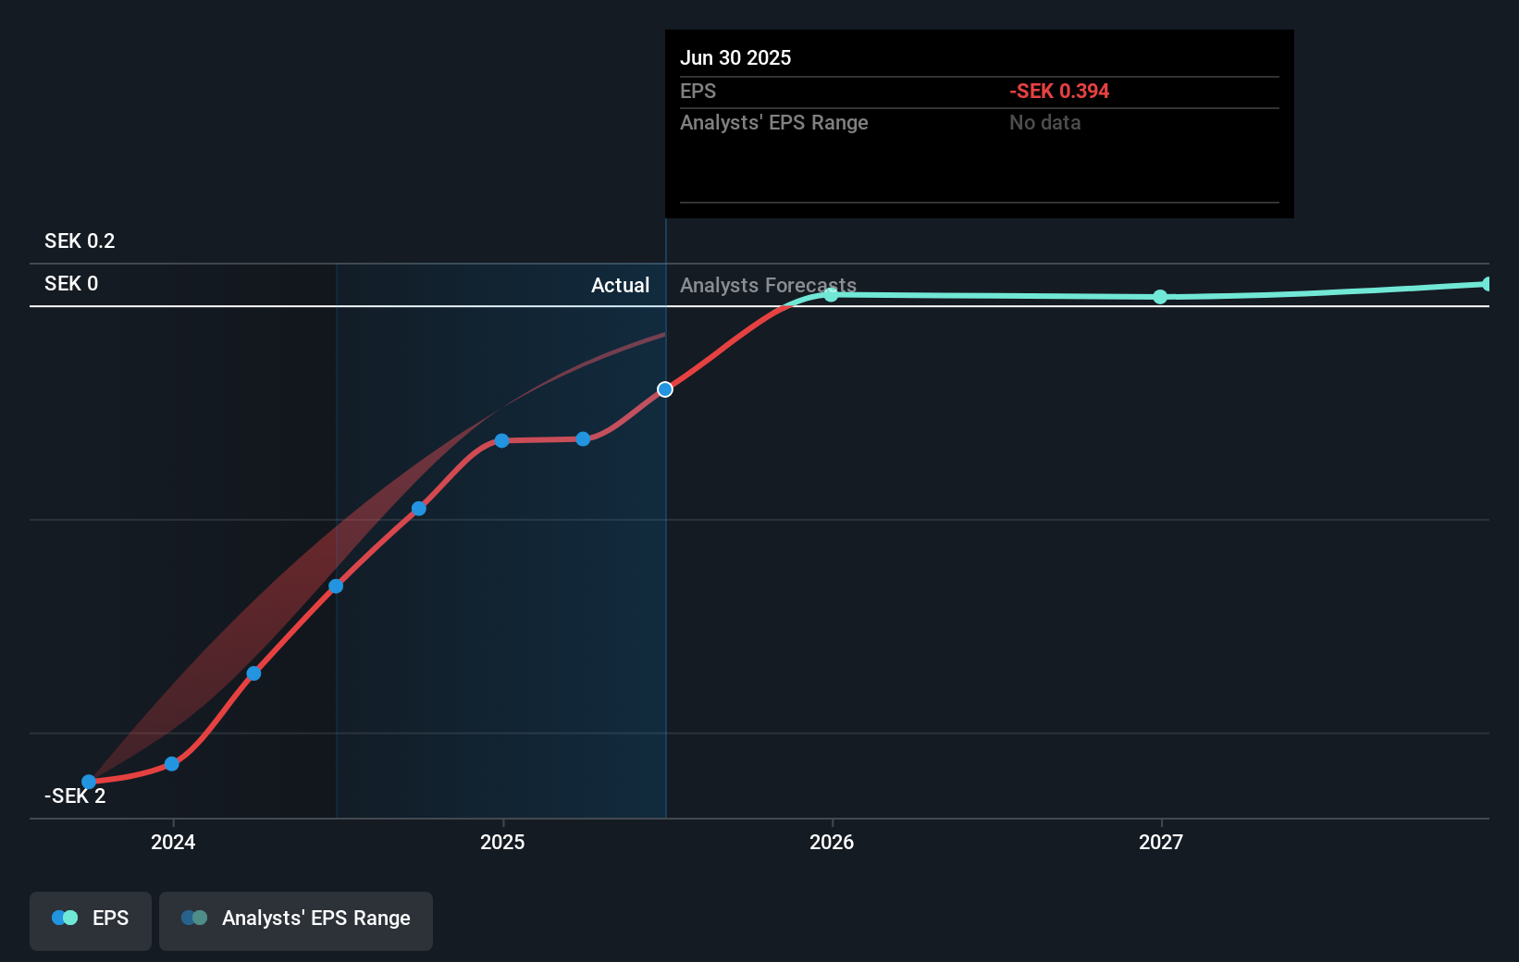Viewport: 1519px width, 962px height.
Task: Select the highlighted Jun 30 2025 data point
Action: click(664, 389)
